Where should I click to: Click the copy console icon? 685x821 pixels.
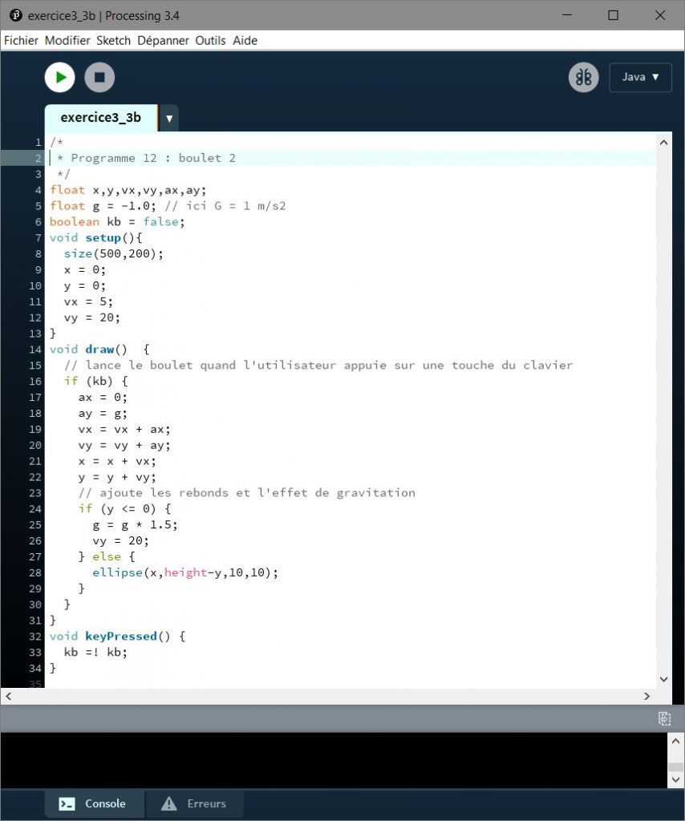click(x=664, y=718)
